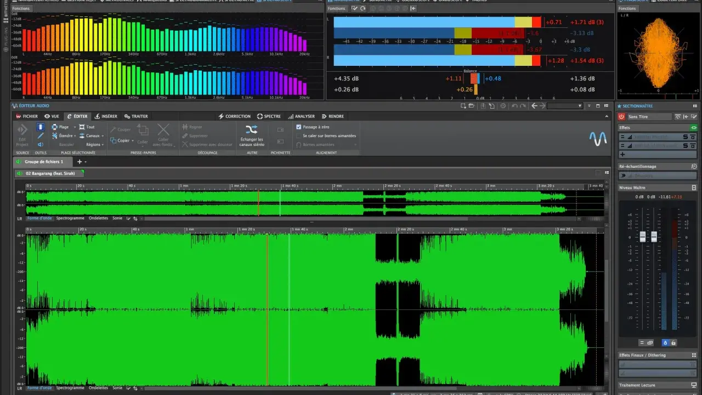
Task: Click the Master Section power button
Action: pyautogui.click(x=622, y=116)
